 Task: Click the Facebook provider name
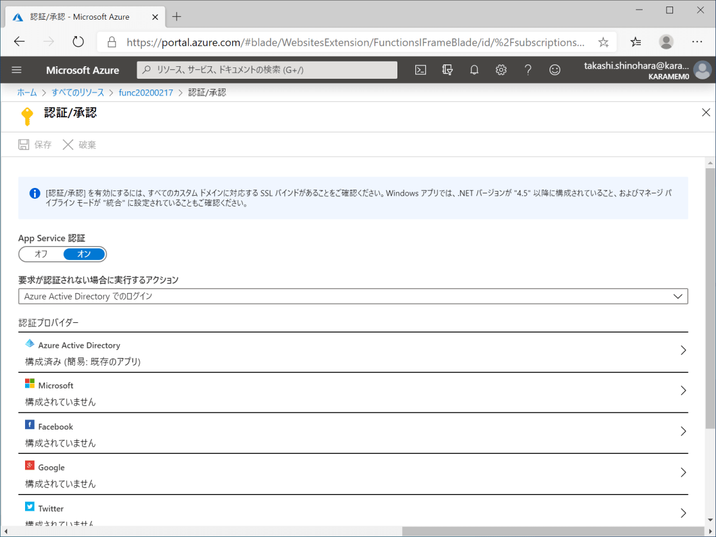click(x=55, y=427)
